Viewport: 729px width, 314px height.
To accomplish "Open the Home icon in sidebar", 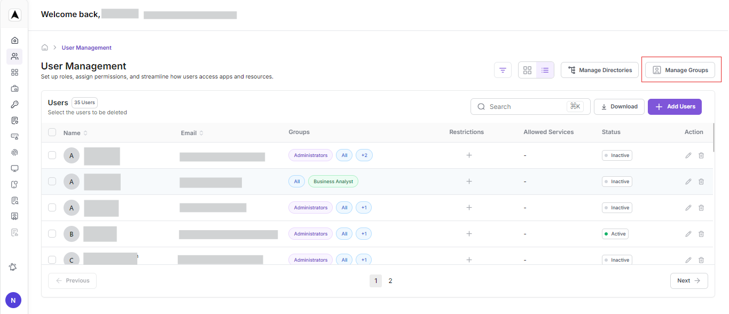I will [14, 40].
